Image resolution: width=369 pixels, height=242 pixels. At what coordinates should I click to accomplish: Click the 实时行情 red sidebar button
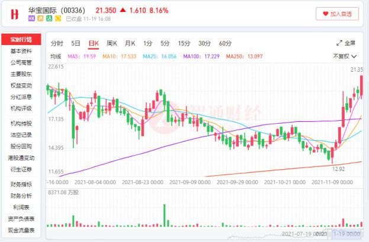[21, 39]
